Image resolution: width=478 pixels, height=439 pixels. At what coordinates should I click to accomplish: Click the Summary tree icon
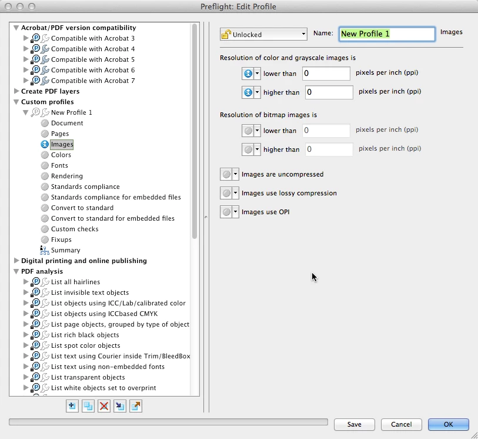point(45,250)
